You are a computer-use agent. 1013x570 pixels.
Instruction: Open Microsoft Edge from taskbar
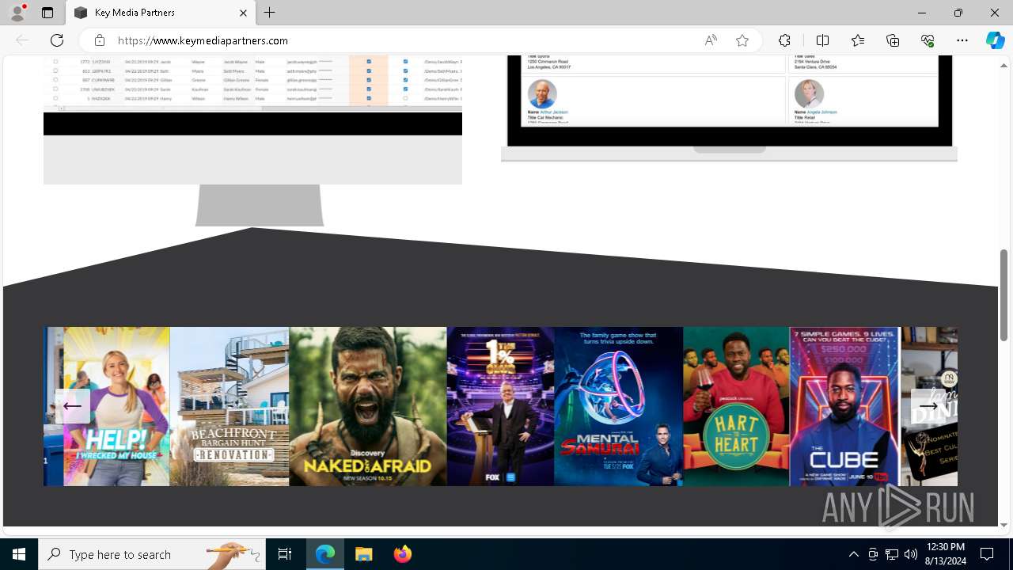(325, 554)
